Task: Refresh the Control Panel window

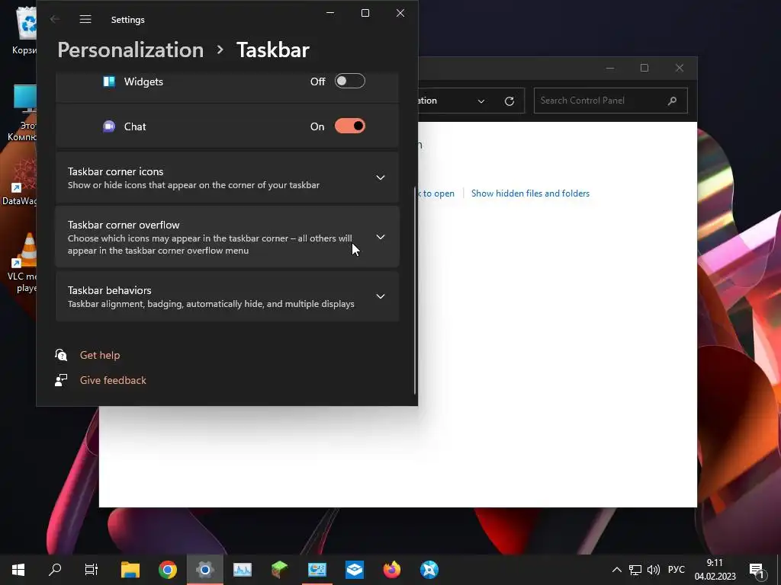Action: pyautogui.click(x=509, y=101)
